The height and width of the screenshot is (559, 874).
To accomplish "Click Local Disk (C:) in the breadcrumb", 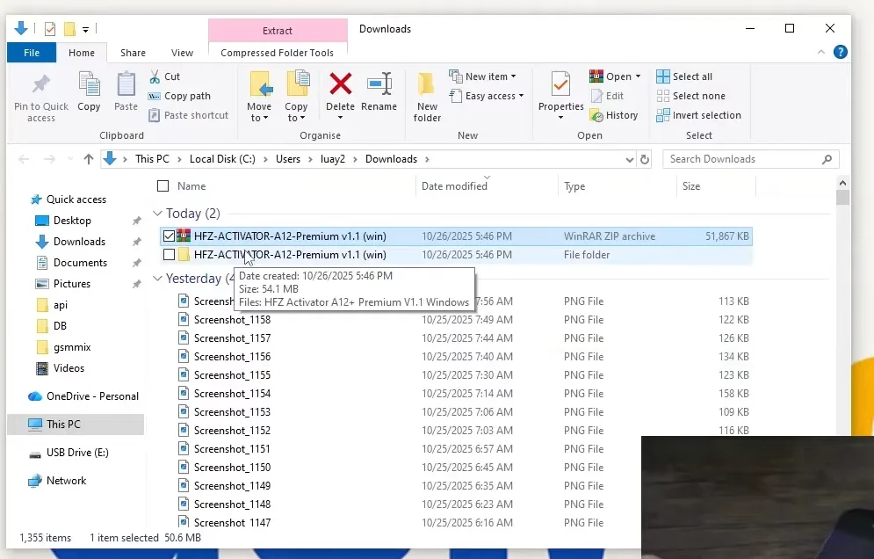I will [x=222, y=159].
